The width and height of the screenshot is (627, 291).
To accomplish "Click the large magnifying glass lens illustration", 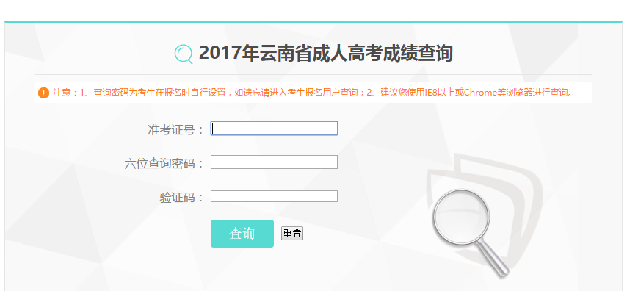I will pyautogui.click(x=462, y=218).
